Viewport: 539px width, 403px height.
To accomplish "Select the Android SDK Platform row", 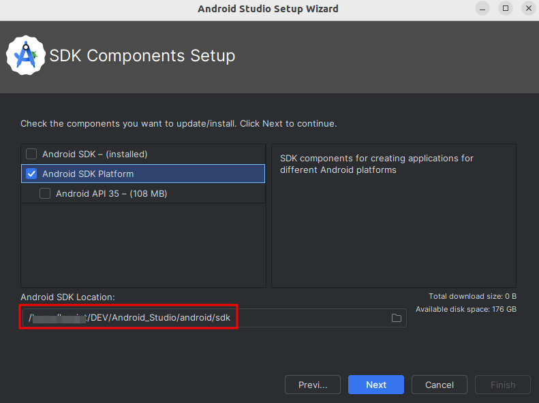I will [143, 174].
